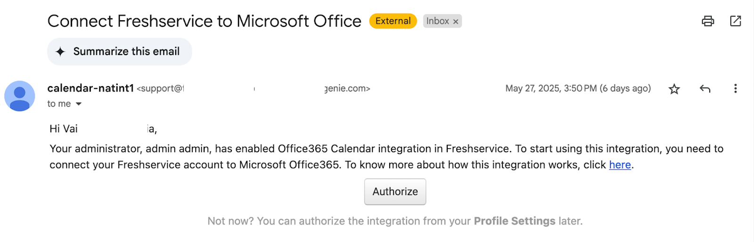This screenshot has width=754, height=242.
Task: Click sender name calendar-natint1
Action: click(x=90, y=88)
